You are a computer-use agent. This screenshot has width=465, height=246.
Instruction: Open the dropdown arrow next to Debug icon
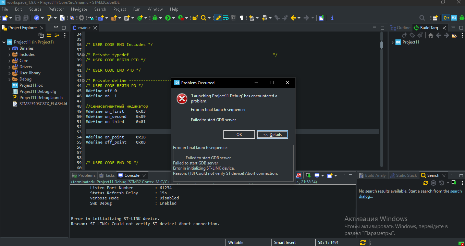click(160, 18)
